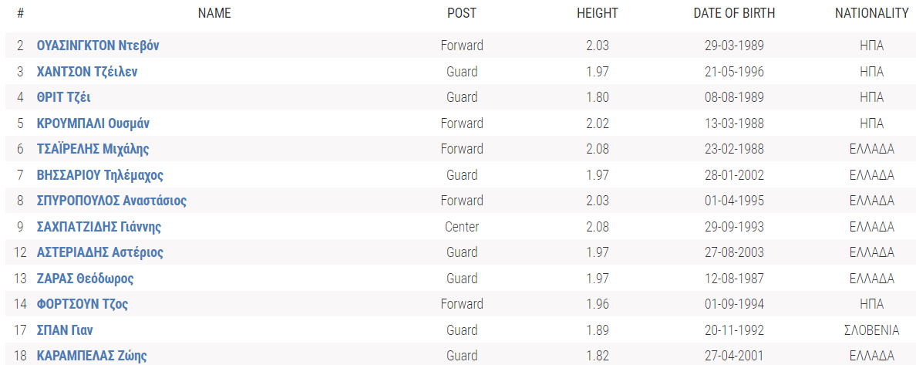Image resolution: width=916 pixels, height=365 pixels.
Task: Open ΤΣΑΪΡΕΛΗΣ Μιχάλης profile link
Action: [x=93, y=149]
